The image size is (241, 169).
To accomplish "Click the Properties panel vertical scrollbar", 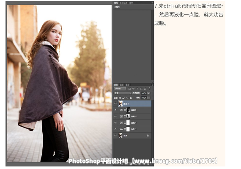I will [x=152, y=44].
